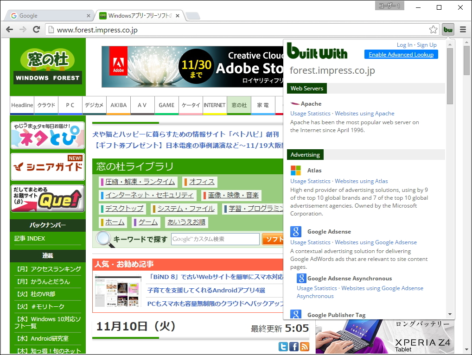This screenshot has height=355, width=472.
Task: Open the Sign Up link
Action: pyautogui.click(x=426, y=44)
